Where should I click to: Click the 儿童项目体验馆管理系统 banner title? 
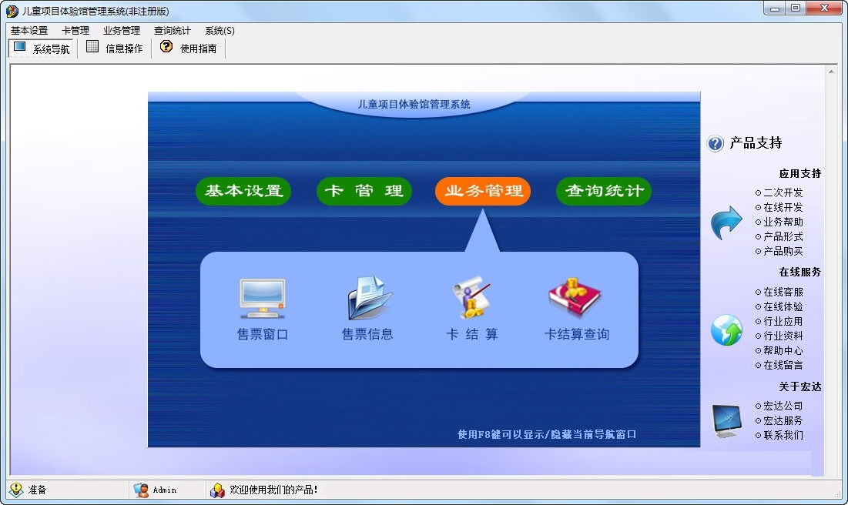pos(414,105)
